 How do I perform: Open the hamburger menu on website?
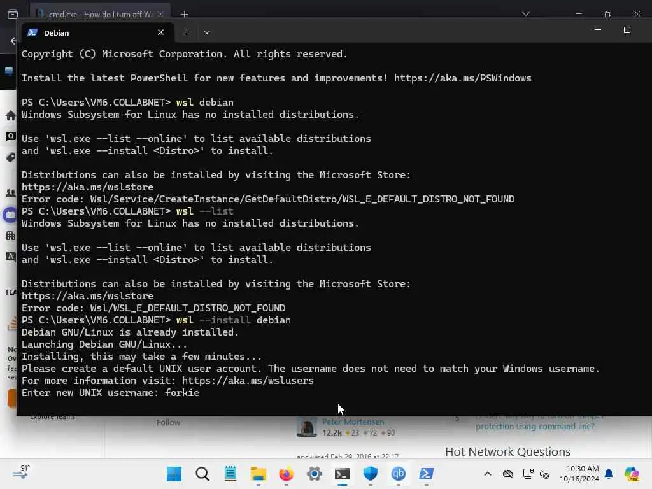(x=9, y=71)
